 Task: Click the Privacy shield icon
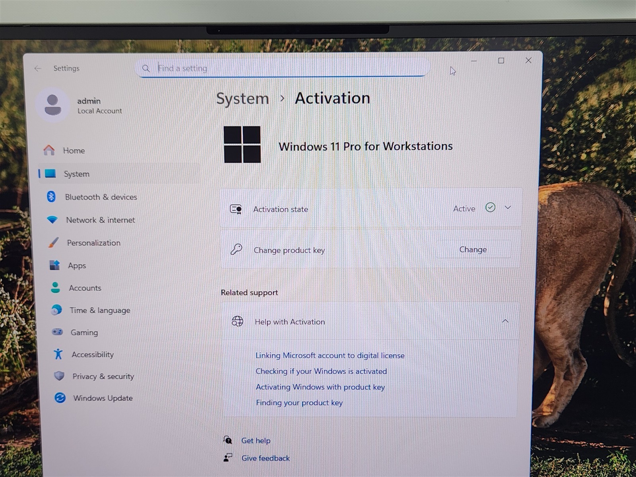[59, 376]
